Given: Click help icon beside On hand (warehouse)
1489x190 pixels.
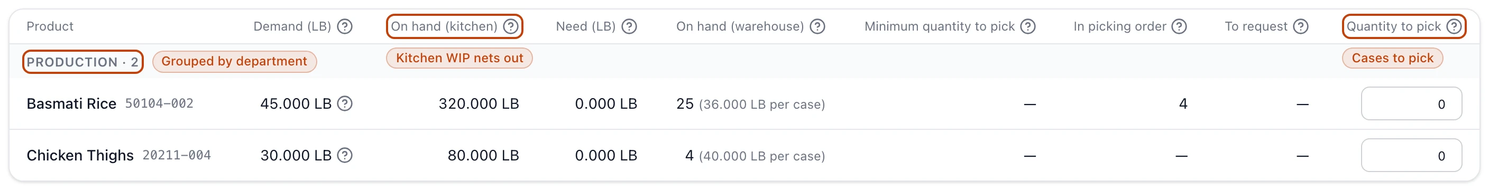Looking at the screenshot, I should (817, 26).
